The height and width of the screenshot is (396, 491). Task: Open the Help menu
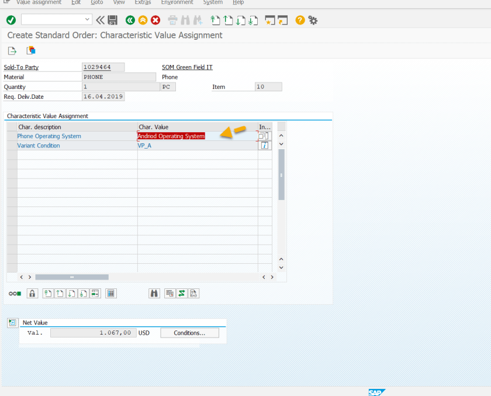[x=238, y=2]
